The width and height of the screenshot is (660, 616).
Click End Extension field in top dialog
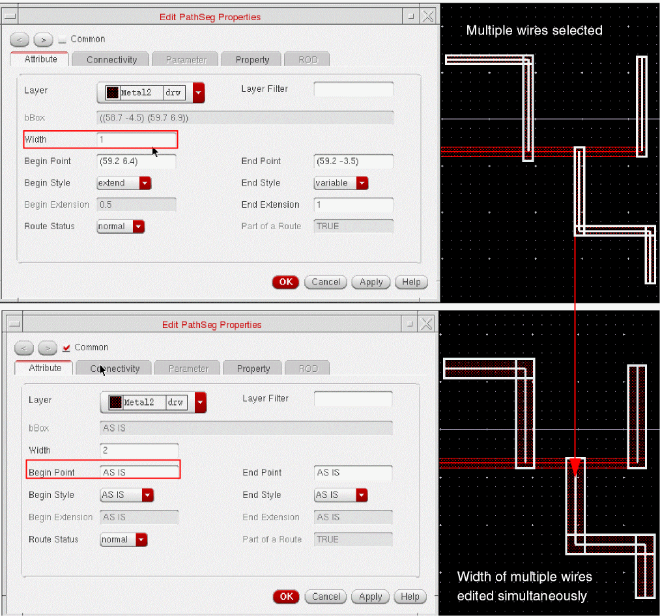click(354, 204)
